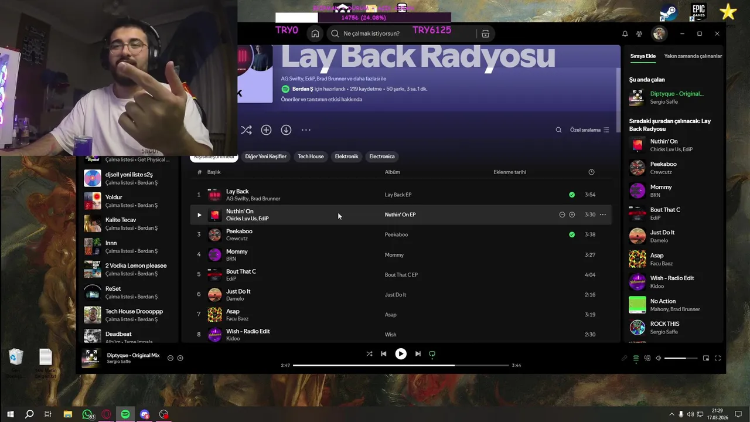This screenshot has width=750, height=422.
Task: Open more options for the playlist header
Action: (306, 130)
